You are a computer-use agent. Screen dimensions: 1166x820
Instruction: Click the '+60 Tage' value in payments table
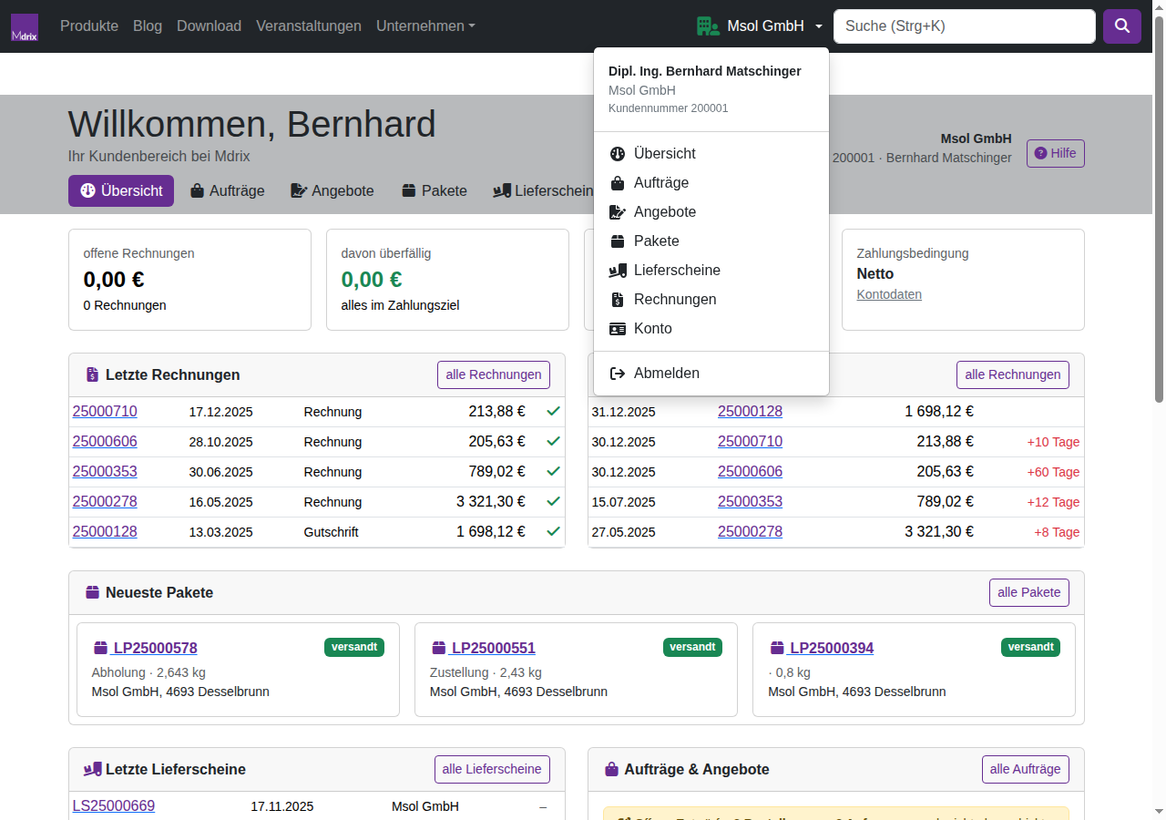coord(1053,472)
